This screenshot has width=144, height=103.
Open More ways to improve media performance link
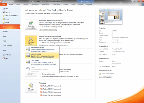point(53,45)
